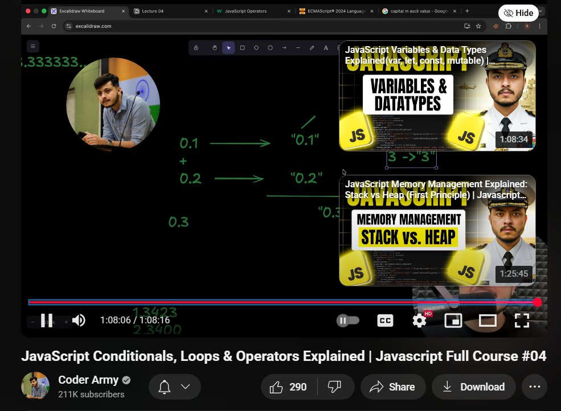Go back in the recorded browser
Viewport: 561px width, 411px height.
(x=29, y=26)
